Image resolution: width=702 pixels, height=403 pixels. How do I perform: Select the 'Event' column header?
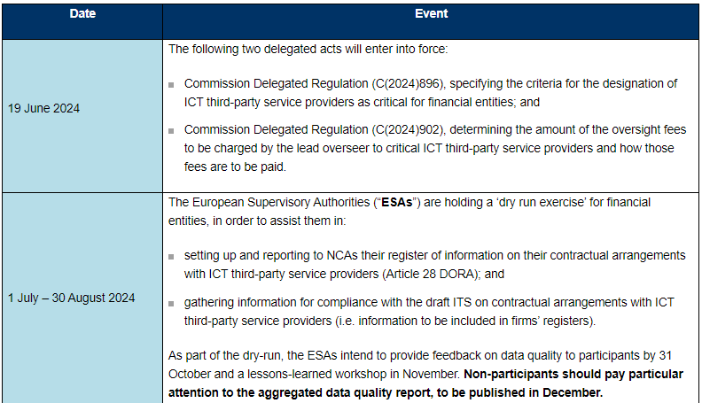click(x=432, y=14)
